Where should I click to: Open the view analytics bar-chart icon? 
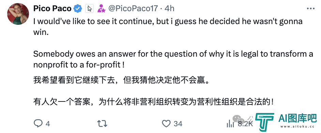(230, 123)
